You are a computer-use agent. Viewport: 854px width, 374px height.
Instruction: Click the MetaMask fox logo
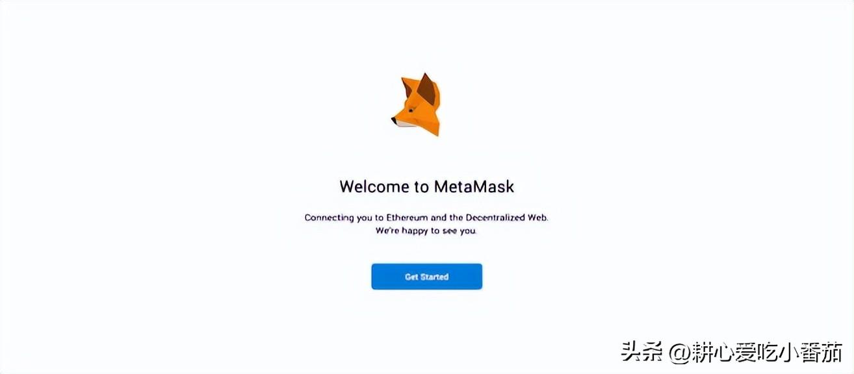click(x=417, y=105)
